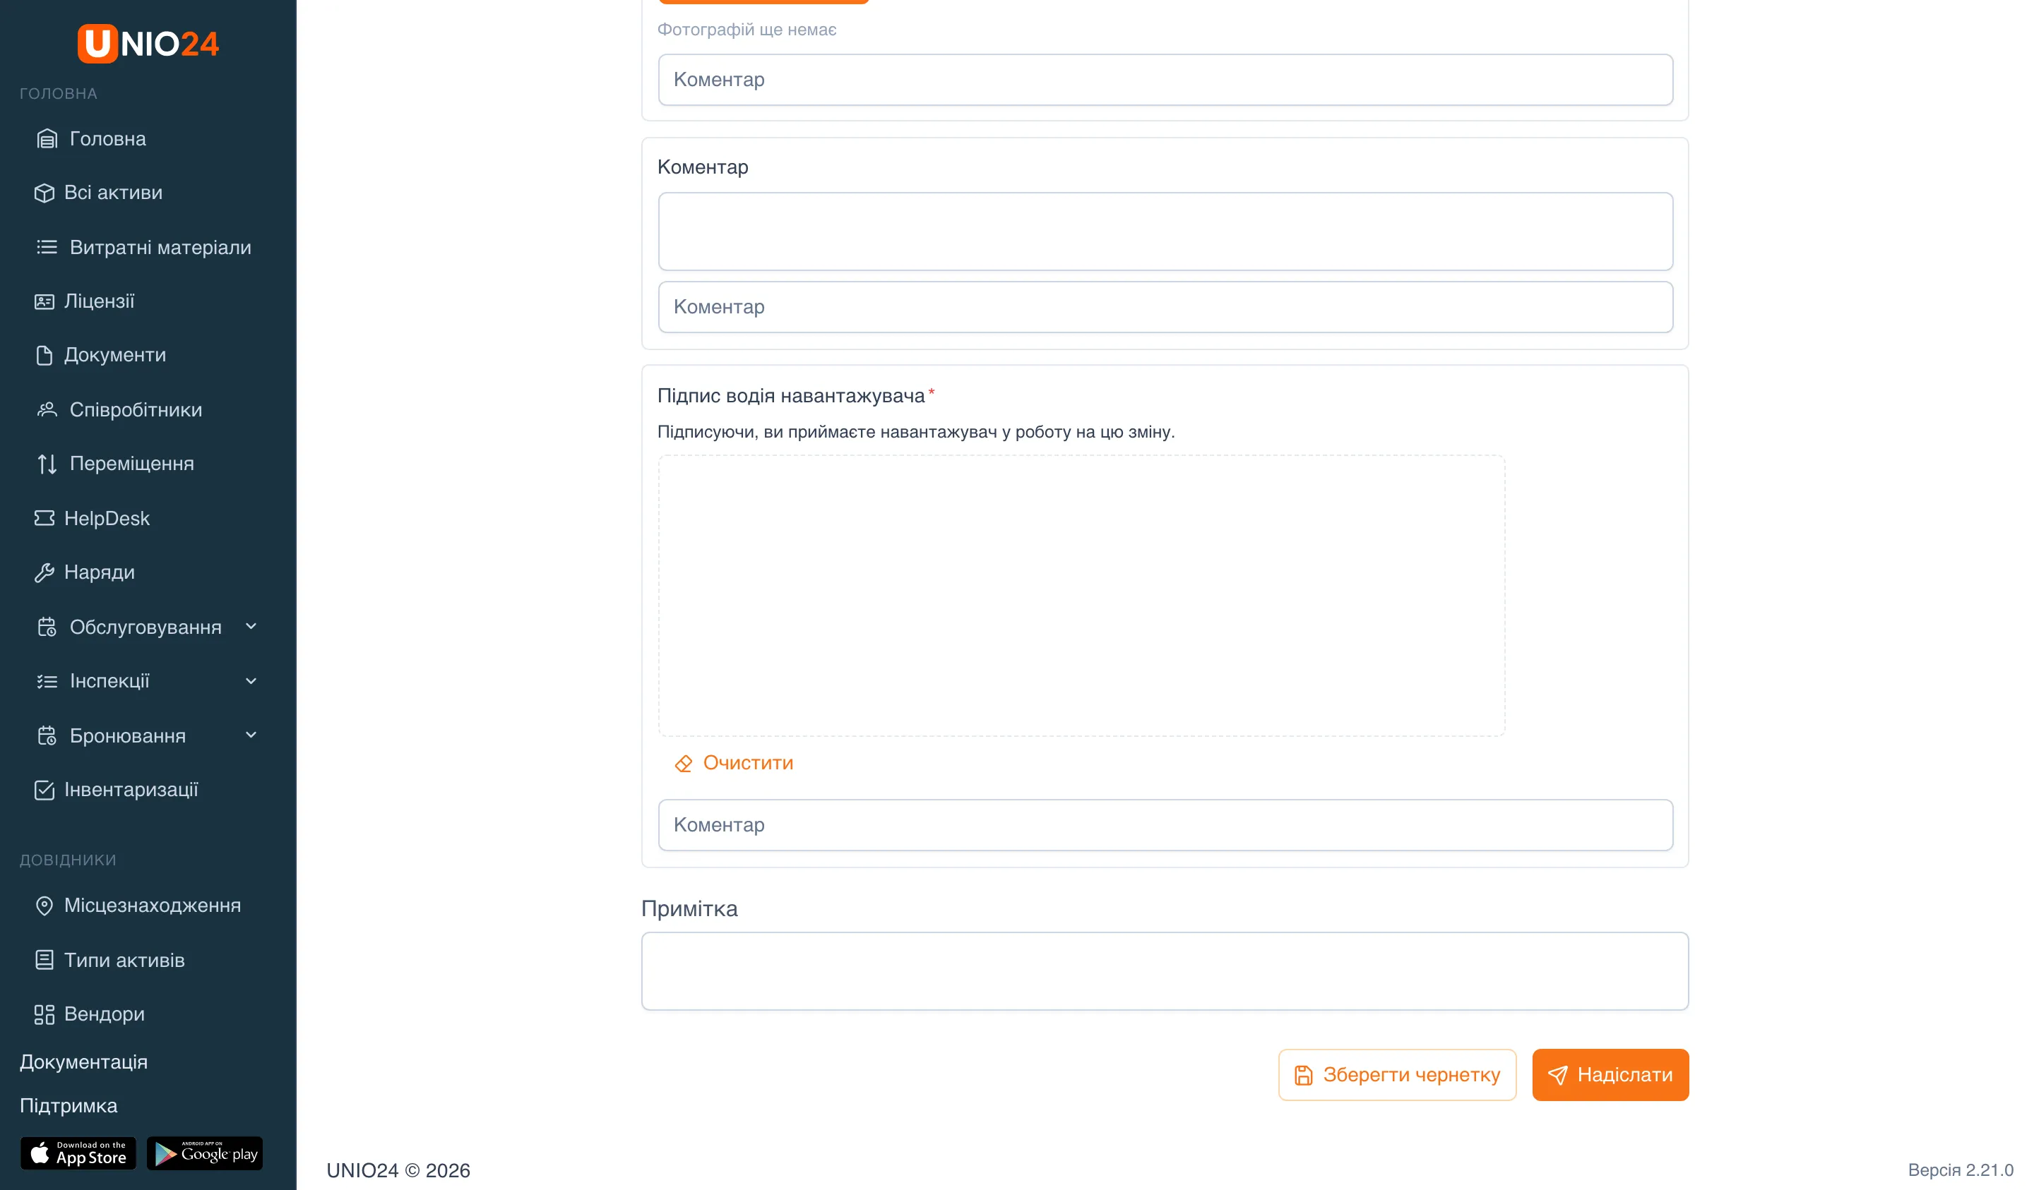Open the Обслуговування menu label
Image resolution: width=2034 pixels, height=1190 pixels.
click(x=145, y=627)
